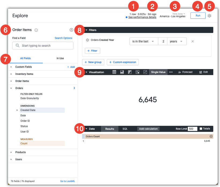Click the Run button

click(198, 16)
